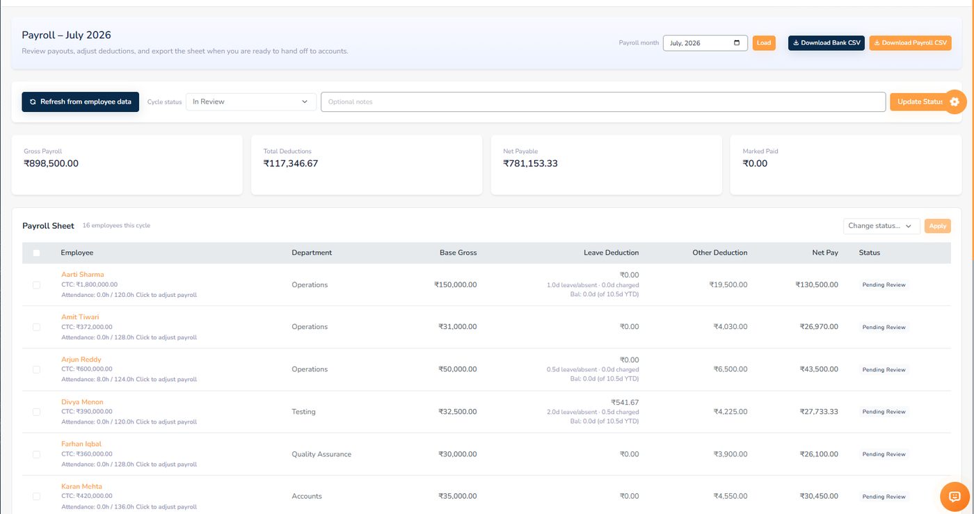This screenshot has width=974, height=514.
Task: Click Refresh from employee data button
Action: tap(81, 102)
